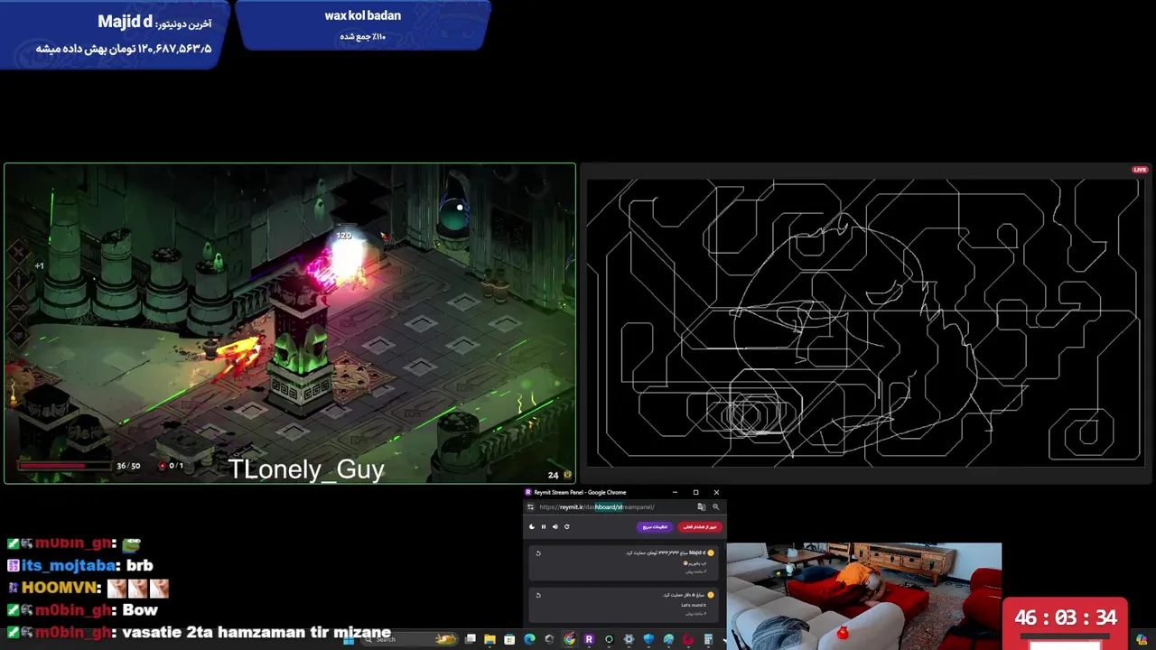The image size is (1156, 650).
Task: Click the red LIVE badge
Action: tap(1140, 170)
